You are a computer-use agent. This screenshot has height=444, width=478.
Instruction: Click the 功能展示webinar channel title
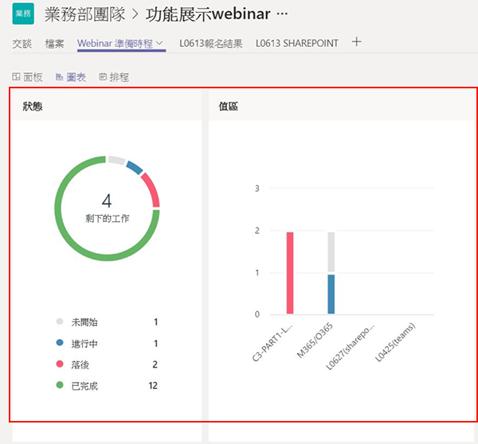[208, 14]
